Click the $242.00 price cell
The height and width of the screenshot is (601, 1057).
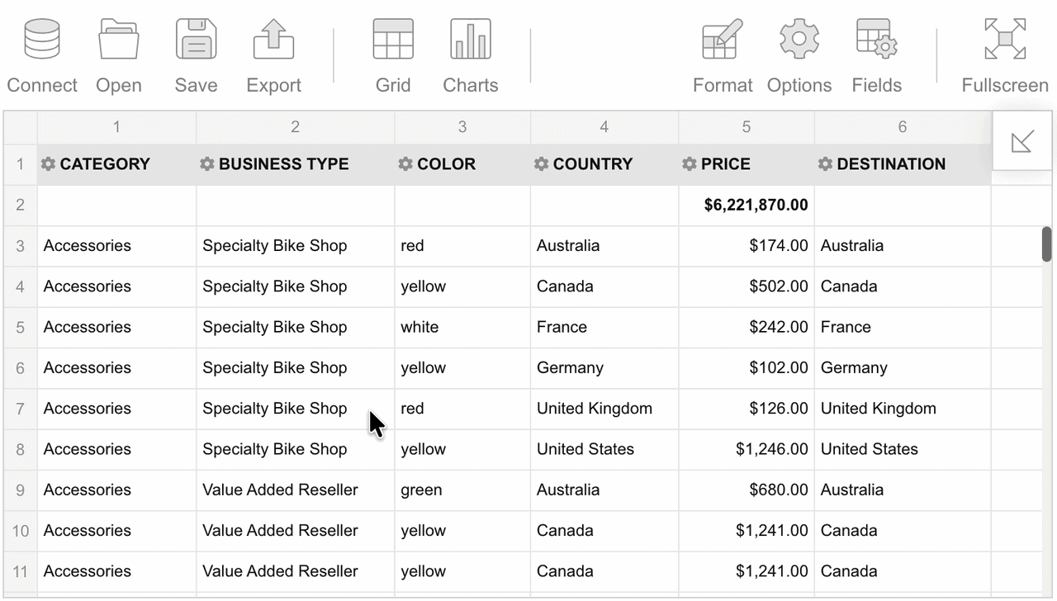747,327
